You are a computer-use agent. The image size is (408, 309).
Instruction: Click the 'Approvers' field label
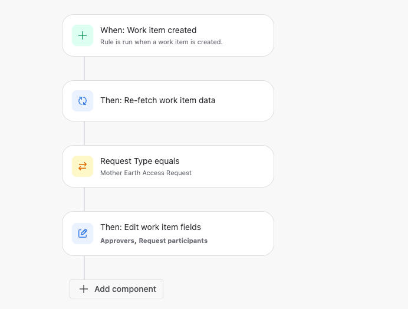coord(117,241)
